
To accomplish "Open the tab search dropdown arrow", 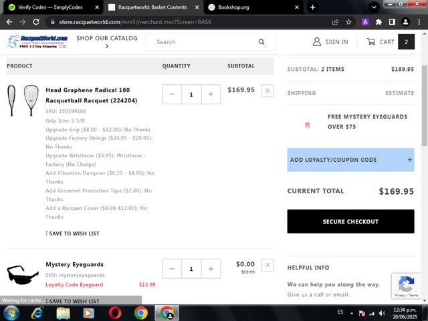I will point(374,7).
